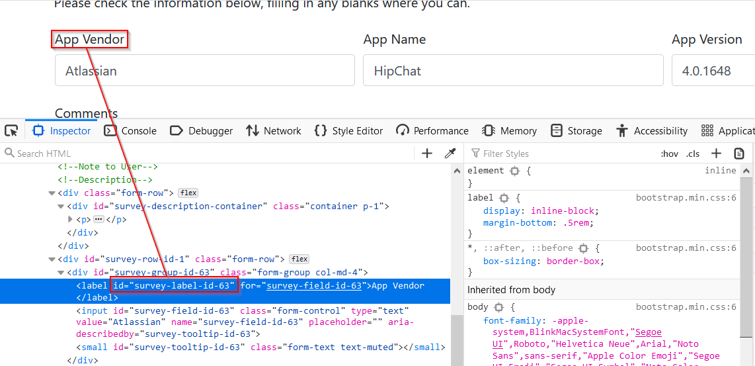
Task: Click the App Vendor field containing Atlassian
Action: [x=205, y=70]
